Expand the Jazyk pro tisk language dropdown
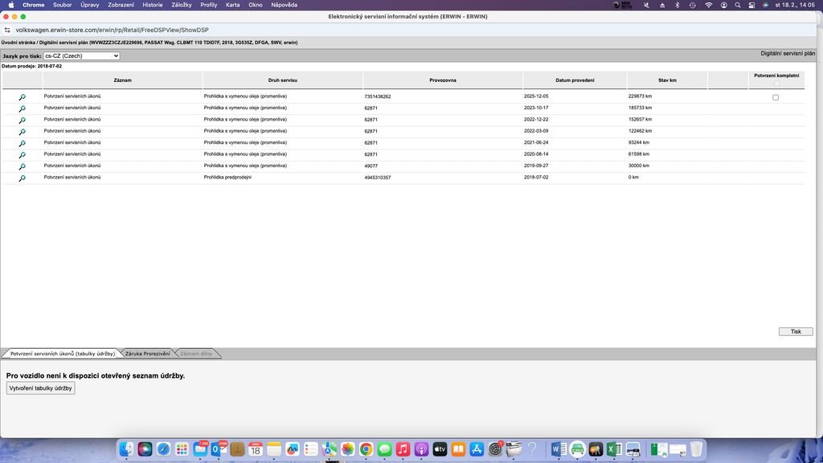 pyautogui.click(x=81, y=56)
